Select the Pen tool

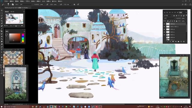click(x=2, y=46)
